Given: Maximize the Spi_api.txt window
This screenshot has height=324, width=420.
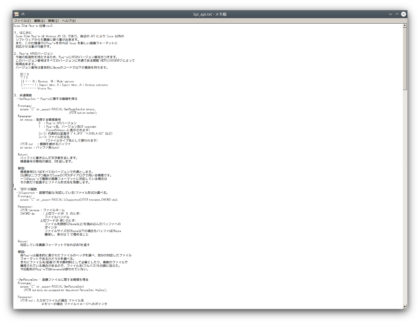Looking at the screenshot, I should [x=397, y=14].
